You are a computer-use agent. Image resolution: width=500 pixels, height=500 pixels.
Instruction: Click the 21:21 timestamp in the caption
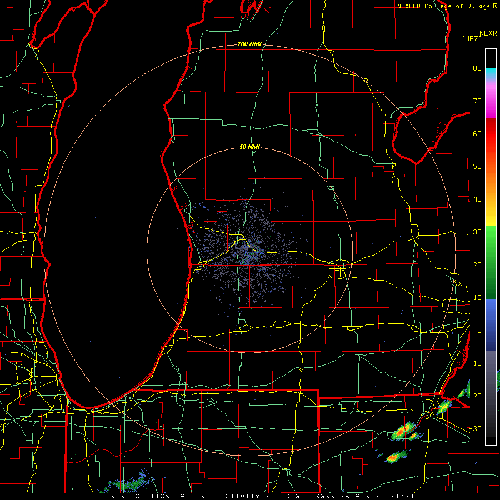(402, 496)
